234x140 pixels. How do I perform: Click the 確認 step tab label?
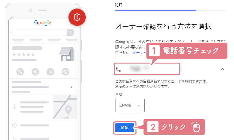tap(119, 5)
